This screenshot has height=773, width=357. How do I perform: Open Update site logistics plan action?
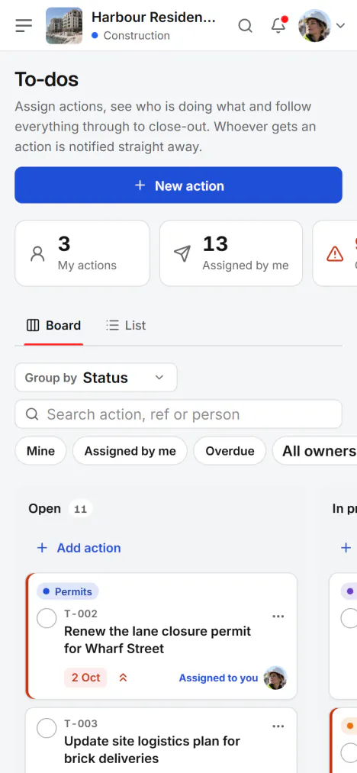point(153,749)
